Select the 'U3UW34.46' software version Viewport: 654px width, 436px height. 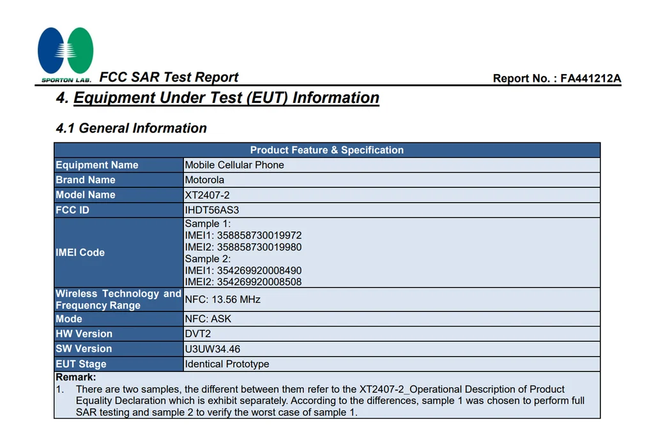(x=213, y=349)
